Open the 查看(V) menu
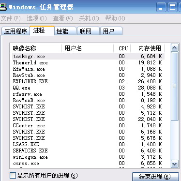The width and height of the screenshot is (181, 181). pyautogui.click(x=63, y=18)
